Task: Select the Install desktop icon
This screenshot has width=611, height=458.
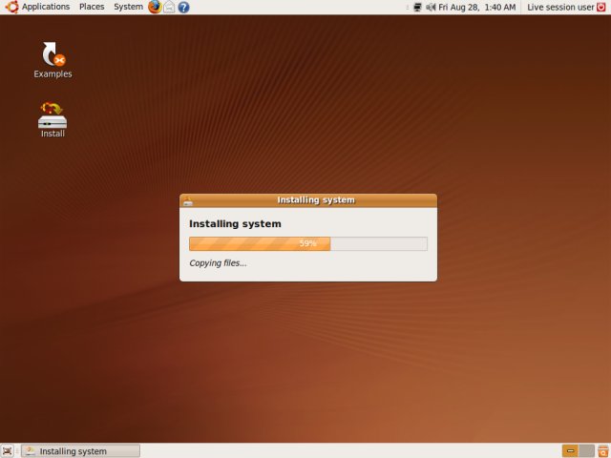Action: [53, 120]
